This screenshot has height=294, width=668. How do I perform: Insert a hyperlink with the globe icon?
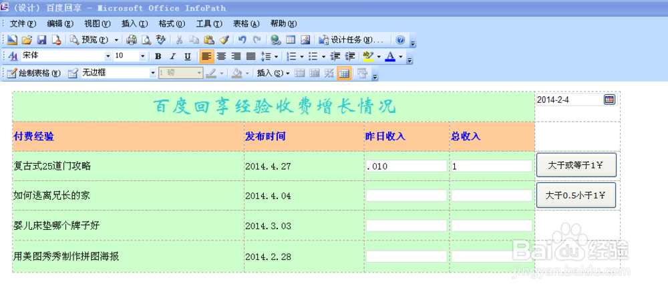276,40
